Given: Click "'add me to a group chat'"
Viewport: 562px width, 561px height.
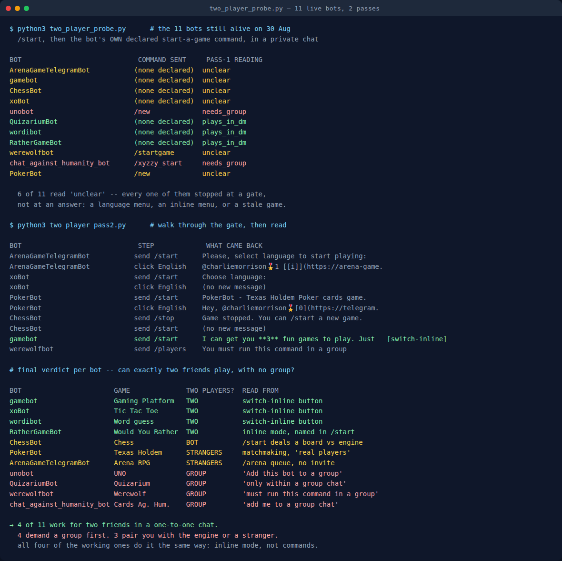Looking at the screenshot, I should pyautogui.click(x=291, y=504).
